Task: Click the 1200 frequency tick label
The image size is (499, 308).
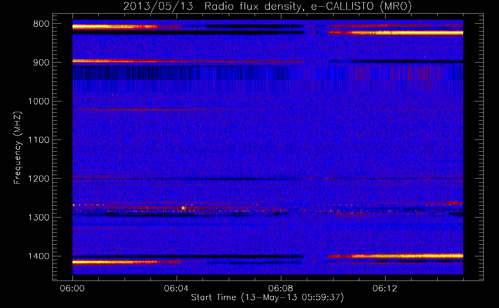Action: tap(39, 179)
